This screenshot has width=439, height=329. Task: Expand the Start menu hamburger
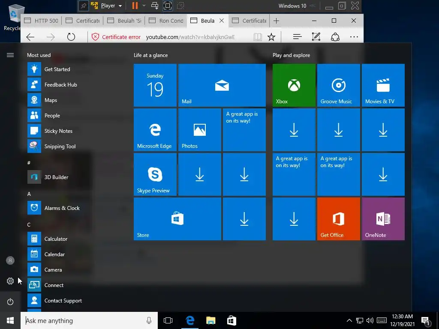coord(10,55)
